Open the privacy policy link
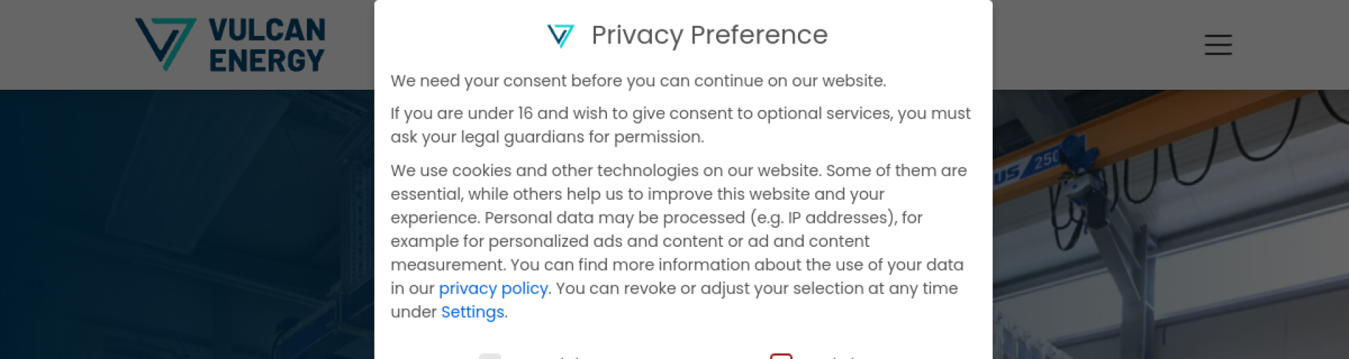This screenshot has height=359, width=1349. coord(493,288)
